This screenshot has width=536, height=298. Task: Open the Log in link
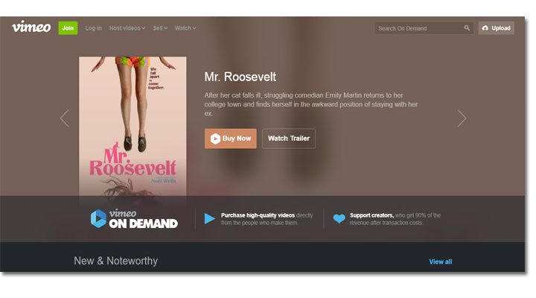[93, 28]
